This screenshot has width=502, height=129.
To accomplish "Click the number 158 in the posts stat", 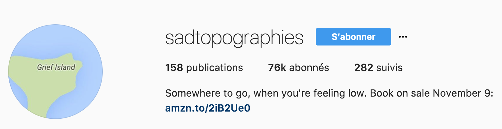I will 174,68.
